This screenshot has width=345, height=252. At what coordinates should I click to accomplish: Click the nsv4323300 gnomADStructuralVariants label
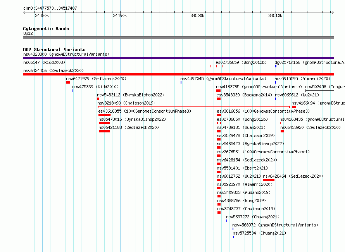point(66,54)
